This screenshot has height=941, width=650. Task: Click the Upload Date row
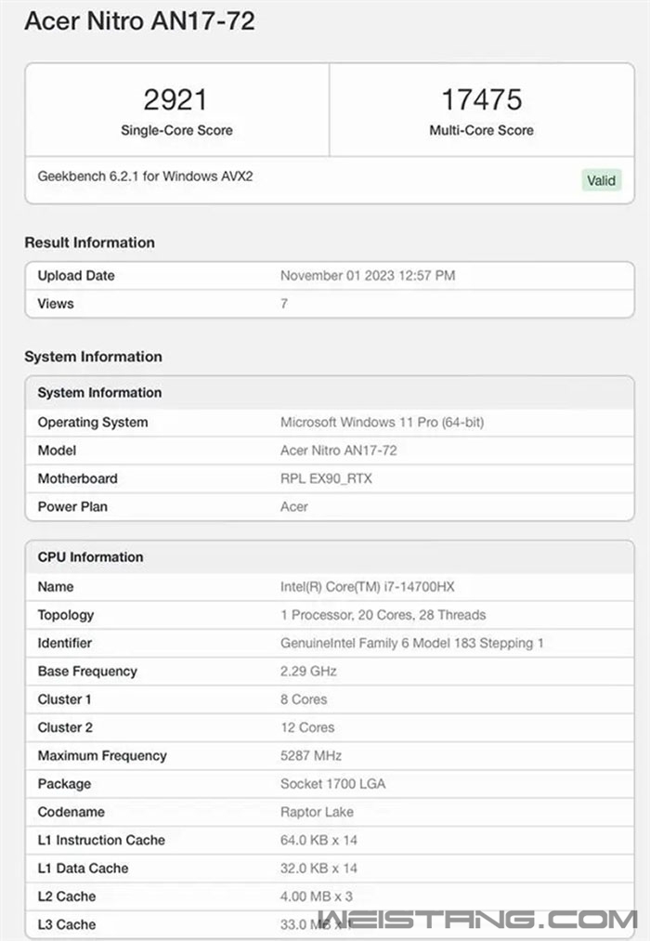pyautogui.click(x=330, y=276)
